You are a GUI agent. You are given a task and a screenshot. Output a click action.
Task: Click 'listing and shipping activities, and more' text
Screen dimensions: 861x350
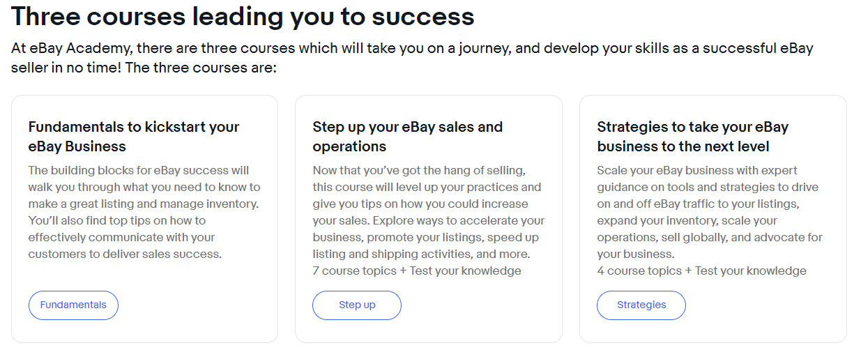421,254
